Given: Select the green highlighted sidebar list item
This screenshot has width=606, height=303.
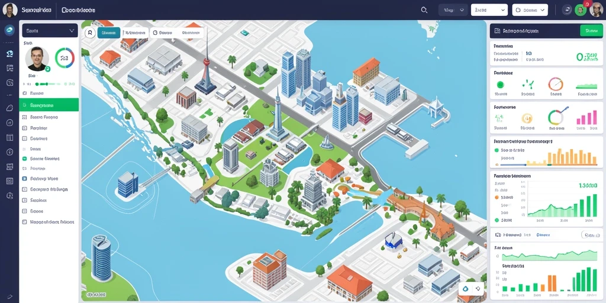Looking at the screenshot, I should click(49, 105).
